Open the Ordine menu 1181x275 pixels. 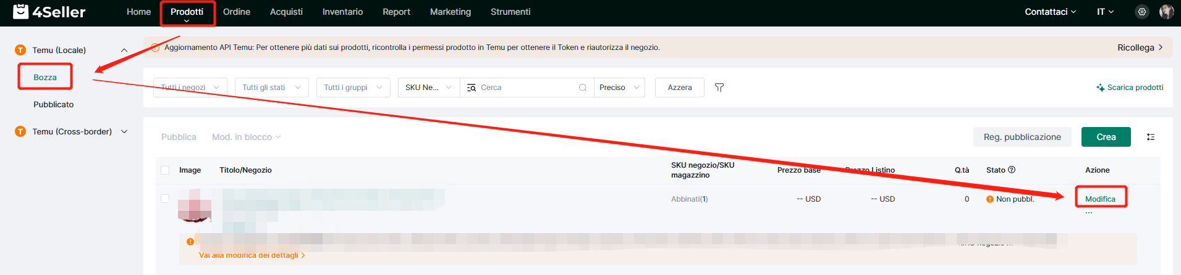pos(237,12)
